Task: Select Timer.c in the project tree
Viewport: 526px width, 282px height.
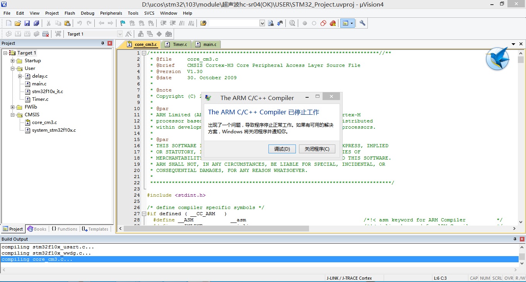Action: (x=40, y=99)
